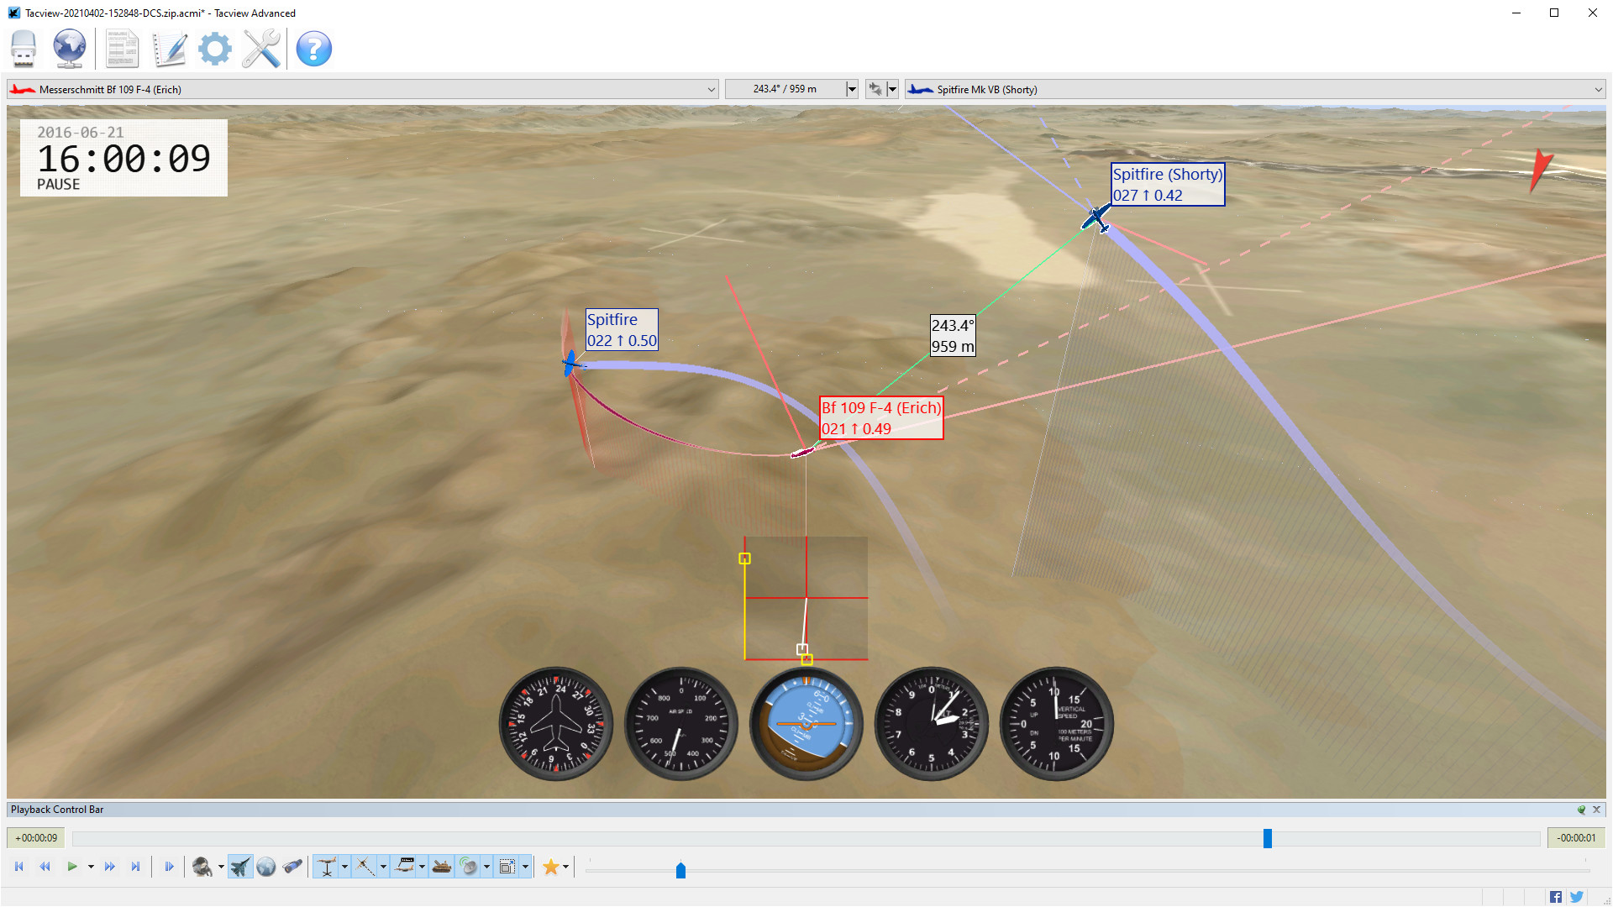Click the Spitfire (Shorty) aircraft label

click(x=1167, y=185)
